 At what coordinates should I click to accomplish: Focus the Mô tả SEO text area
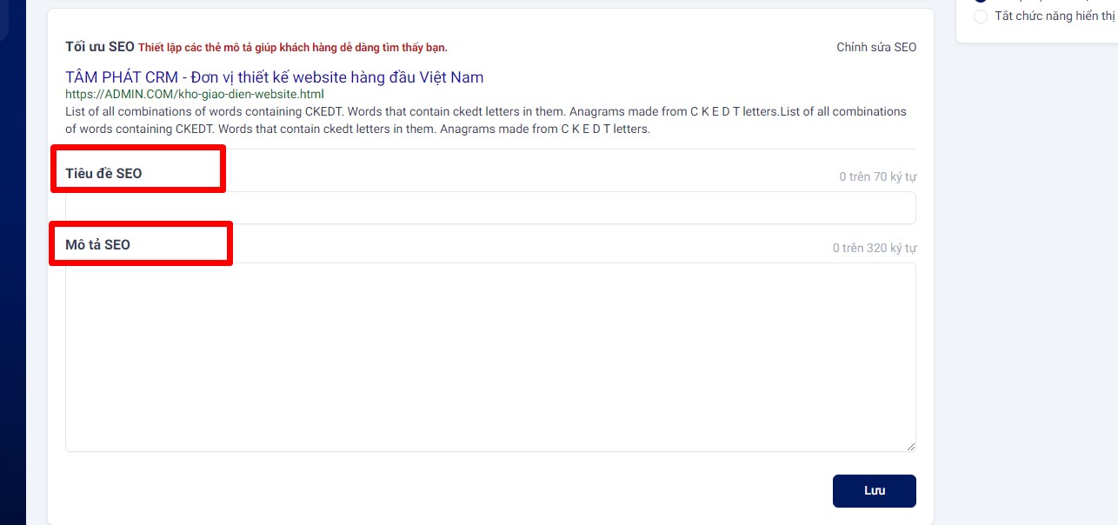[490, 356]
